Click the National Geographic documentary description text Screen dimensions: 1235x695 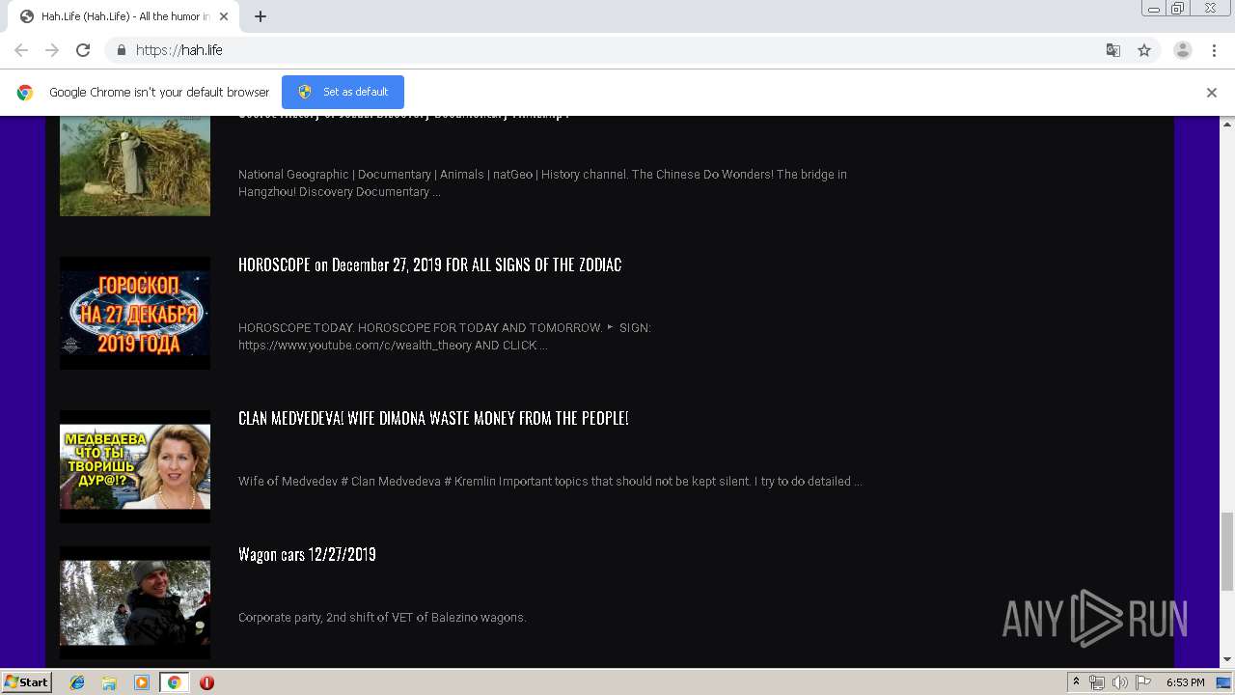pos(542,183)
